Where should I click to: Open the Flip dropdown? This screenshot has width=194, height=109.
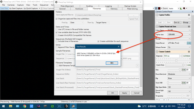tap(179, 78)
